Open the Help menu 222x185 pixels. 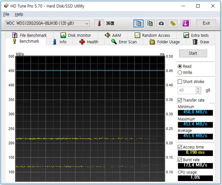click(19, 14)
